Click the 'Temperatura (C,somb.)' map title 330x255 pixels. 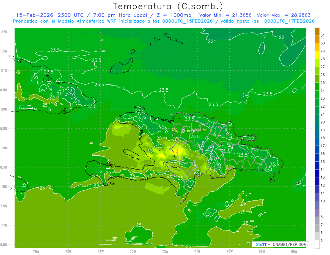(168, 6)
